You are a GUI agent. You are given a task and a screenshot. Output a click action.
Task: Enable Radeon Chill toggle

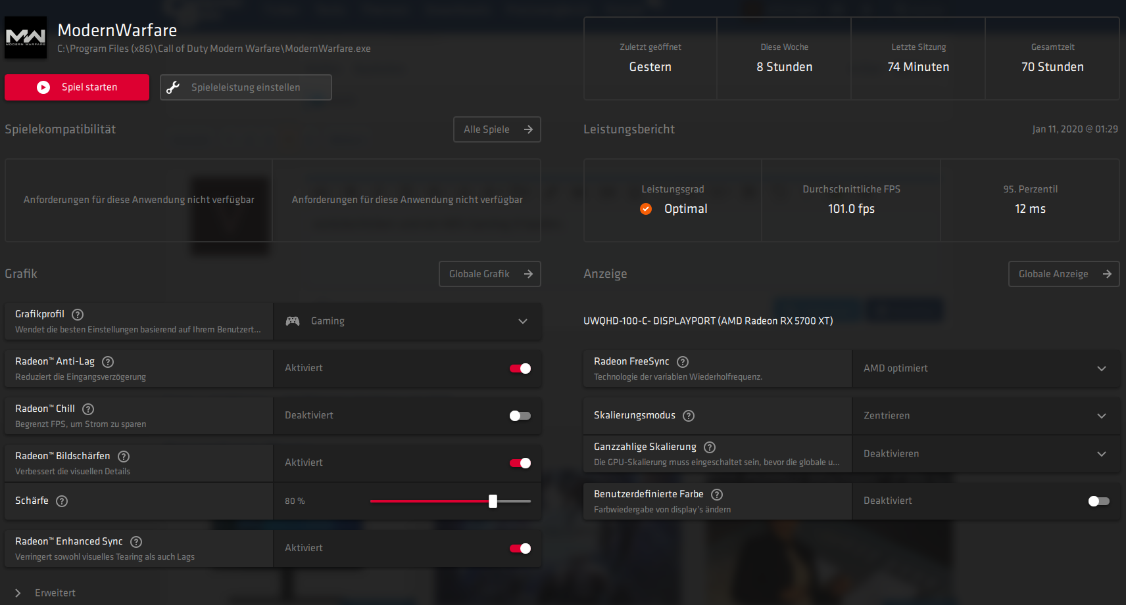(520, 416)
